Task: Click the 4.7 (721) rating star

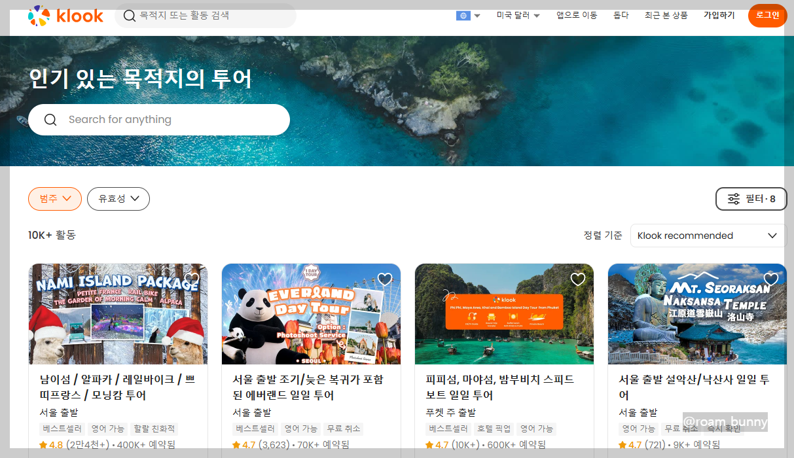Action: 623,445
